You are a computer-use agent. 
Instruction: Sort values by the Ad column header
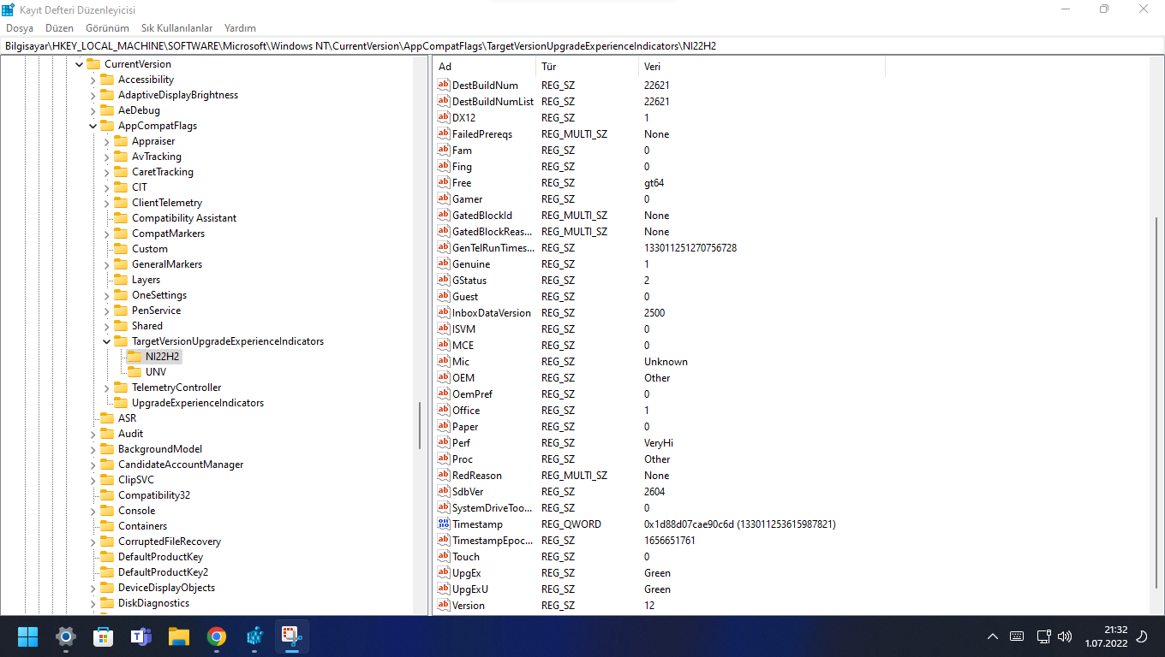[x=485, y=67]
